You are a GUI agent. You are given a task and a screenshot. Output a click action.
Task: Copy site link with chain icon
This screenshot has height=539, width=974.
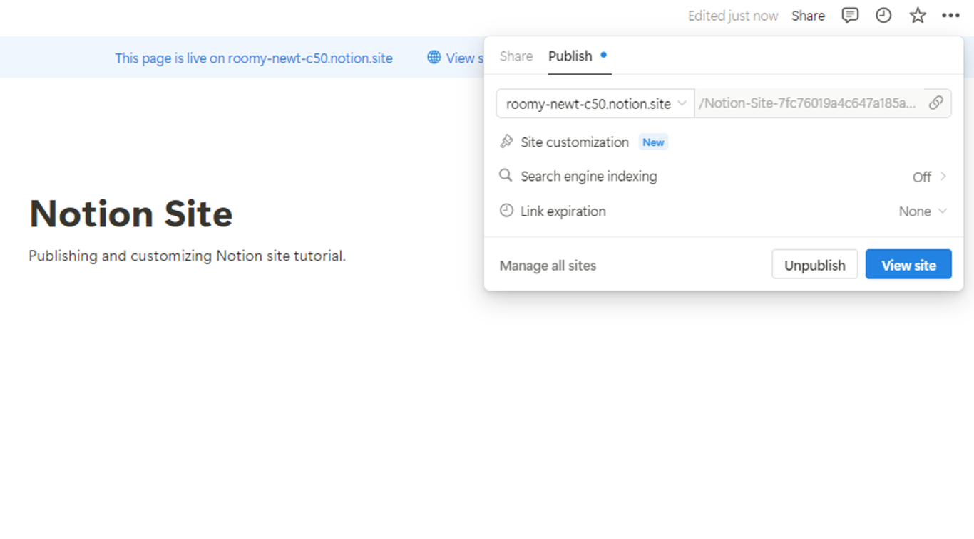tap(936, 103)
